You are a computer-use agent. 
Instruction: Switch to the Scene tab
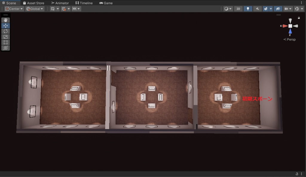coord(9,3)
